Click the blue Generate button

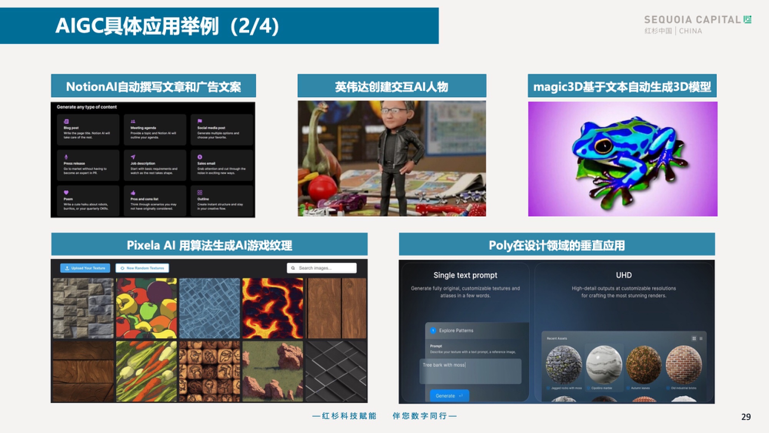449,396
